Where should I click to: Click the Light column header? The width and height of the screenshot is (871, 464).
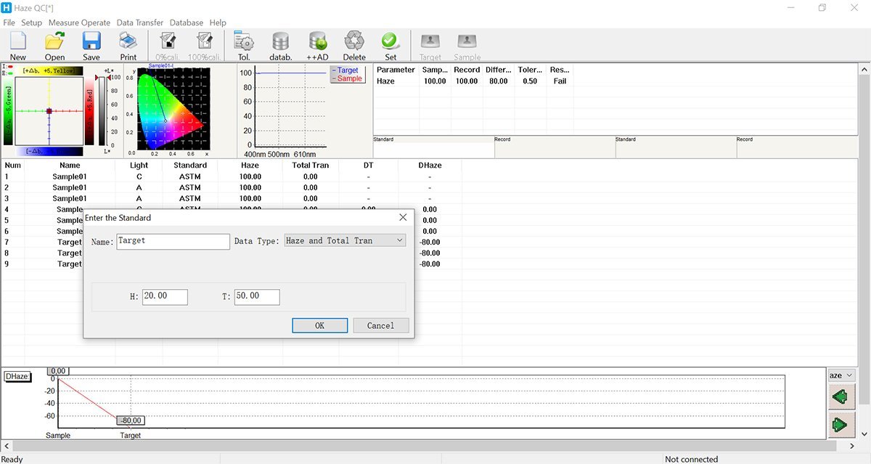(x=139, y=166)
